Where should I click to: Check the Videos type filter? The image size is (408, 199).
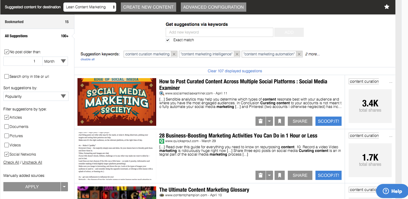(6, 145)
